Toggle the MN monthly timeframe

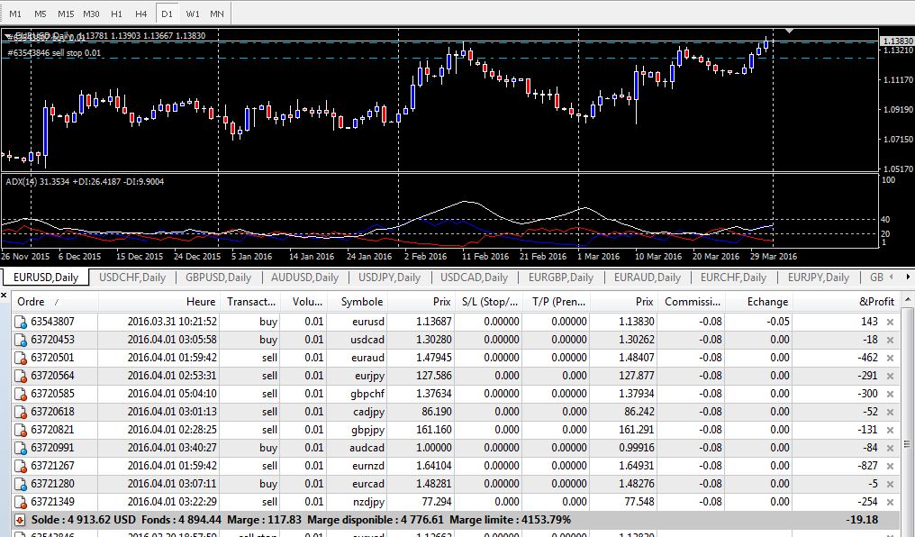217,14
